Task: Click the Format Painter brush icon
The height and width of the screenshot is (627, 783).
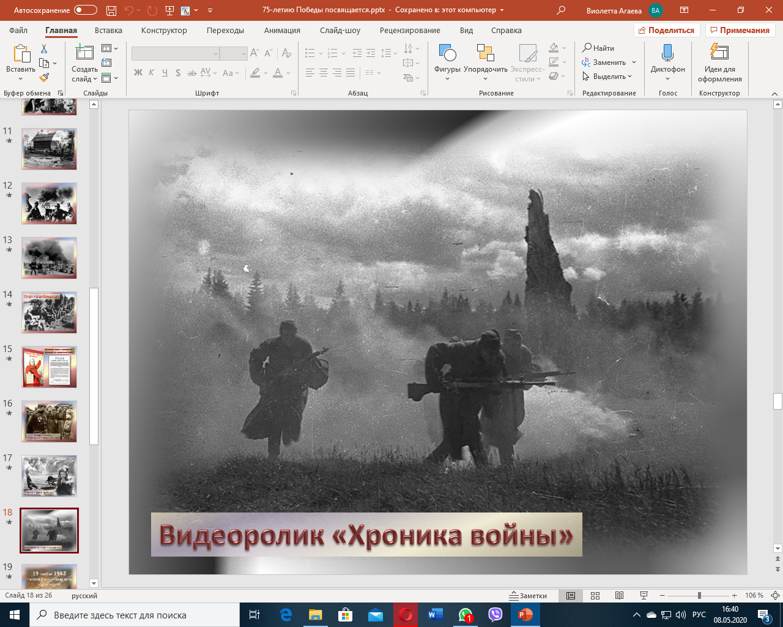Action: click(44, 78)
